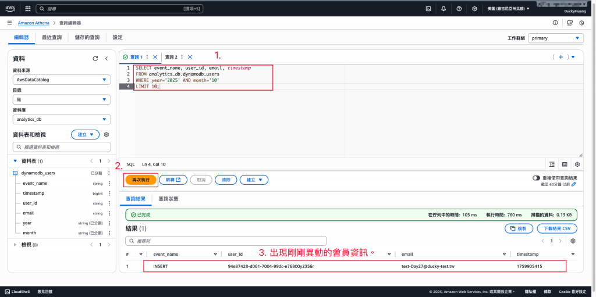Viewport: 596px width, 297px height.
Task: Open the analytics_db database dropdown
Action: [x=62, y=119]
